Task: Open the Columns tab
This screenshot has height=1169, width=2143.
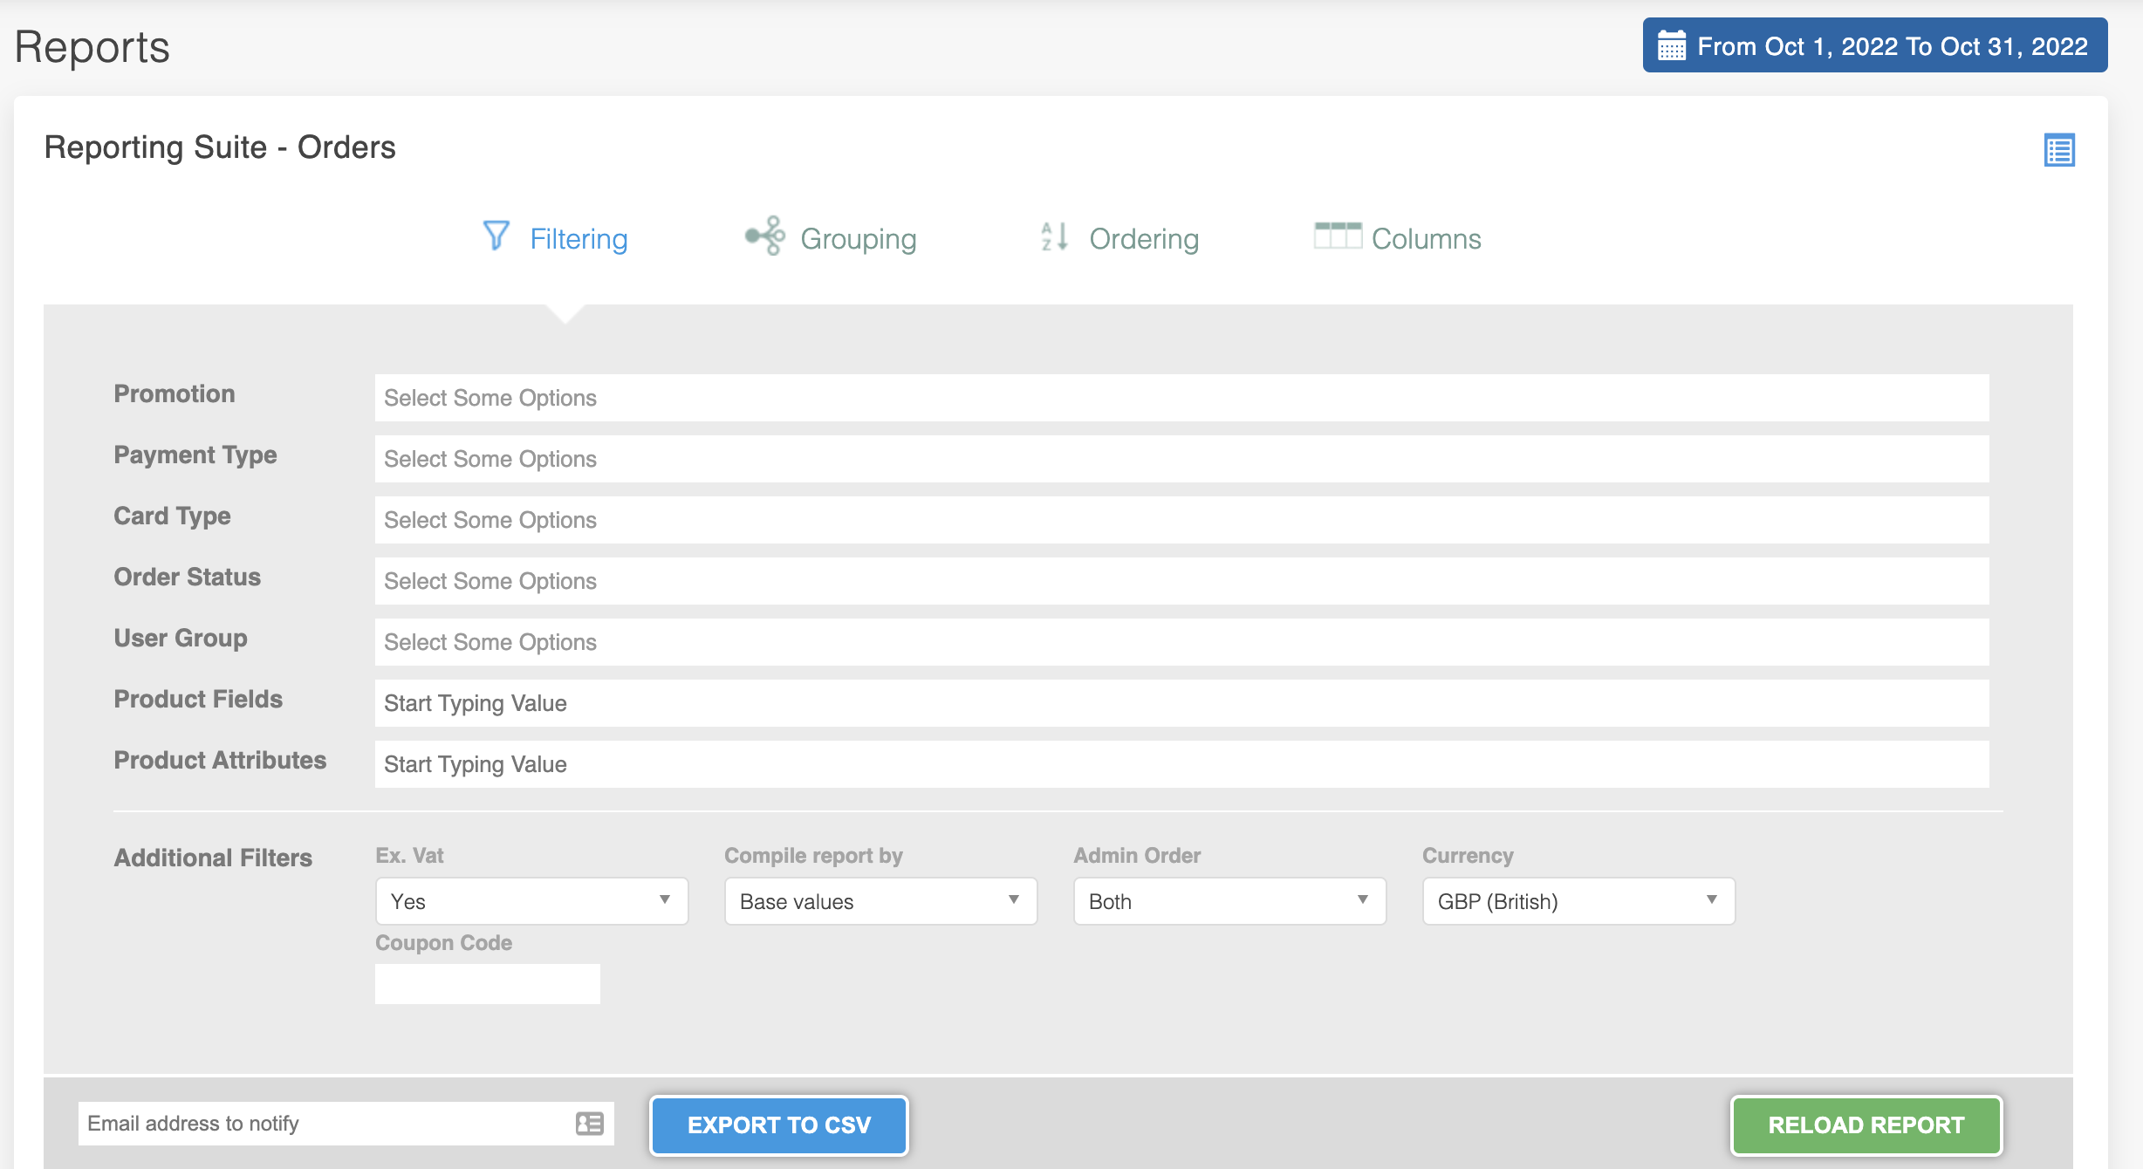Action: [1426, 238]
